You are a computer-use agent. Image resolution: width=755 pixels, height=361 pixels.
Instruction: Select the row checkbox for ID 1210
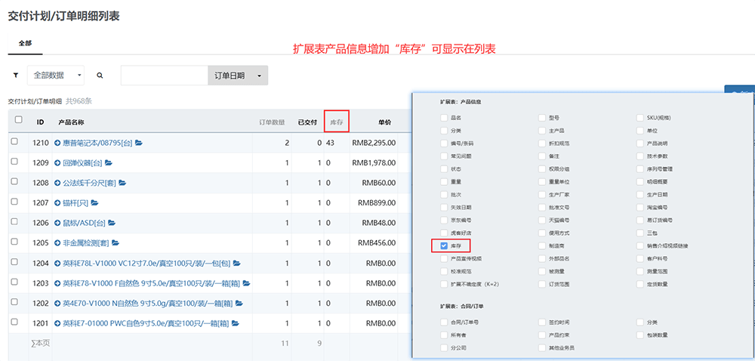14,142
